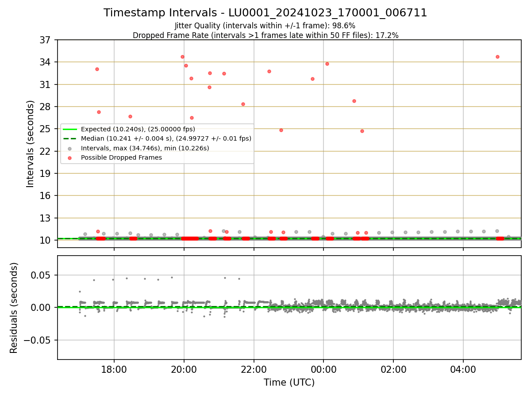The height and width of the screenshot is (398, 531).
Task: Click the gray dot marker in legend
Action: pos(69,148)
